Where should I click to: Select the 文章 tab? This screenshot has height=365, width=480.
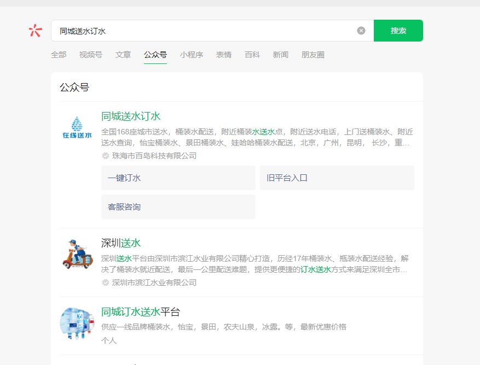click(x=123, y=55)
